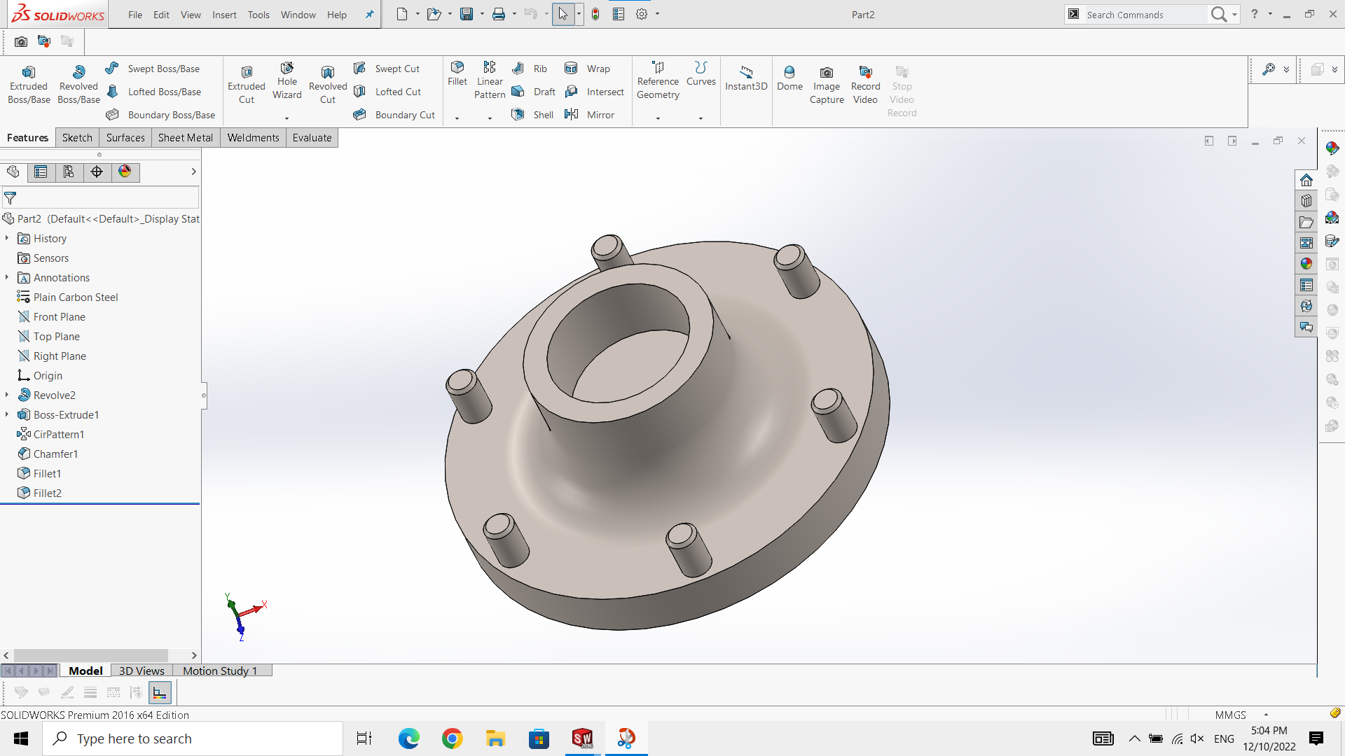Switch to the Sketch tab
The width and height of the screenshot is (1345, 756).
pyautogui.click(x=77, y=138)
